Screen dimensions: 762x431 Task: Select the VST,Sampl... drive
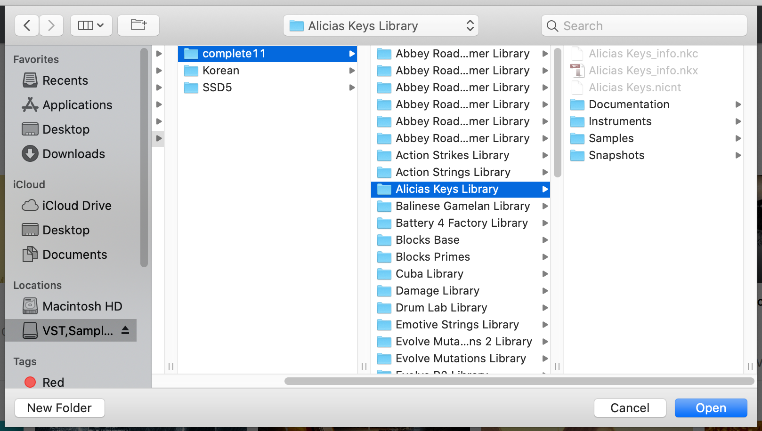tap(71, 330)
